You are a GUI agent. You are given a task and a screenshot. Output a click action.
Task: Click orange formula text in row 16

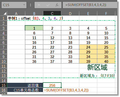66,90
